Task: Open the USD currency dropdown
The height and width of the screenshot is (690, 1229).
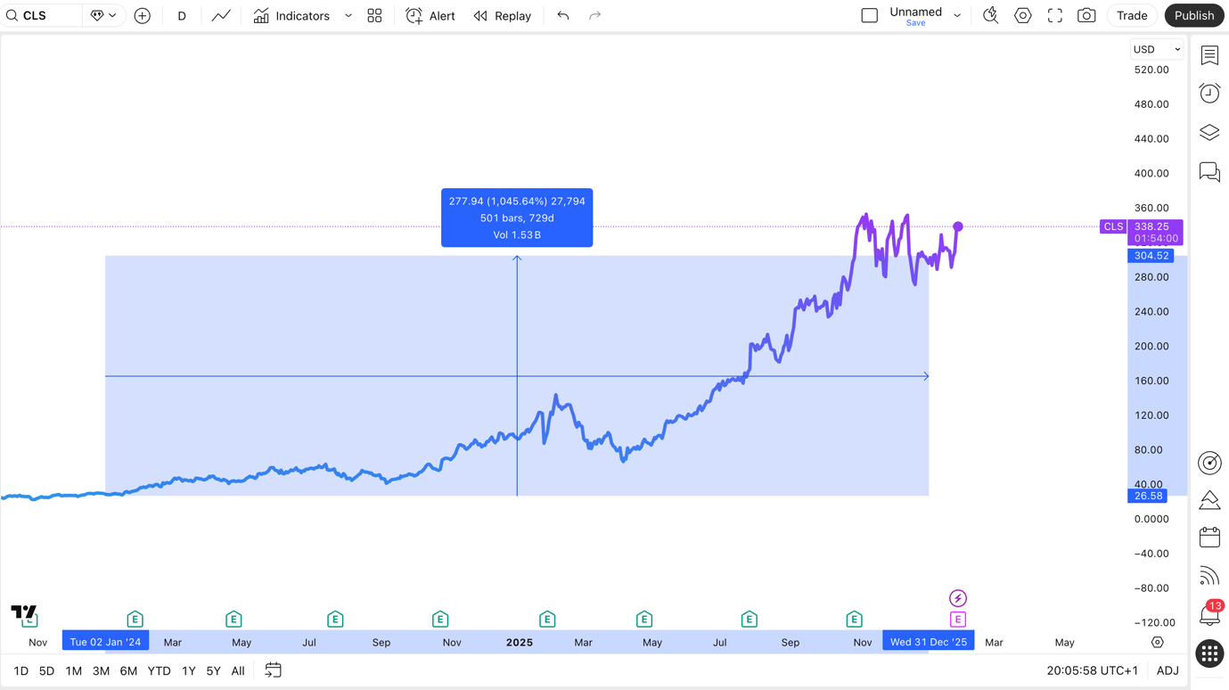Action: point(1156,50)
